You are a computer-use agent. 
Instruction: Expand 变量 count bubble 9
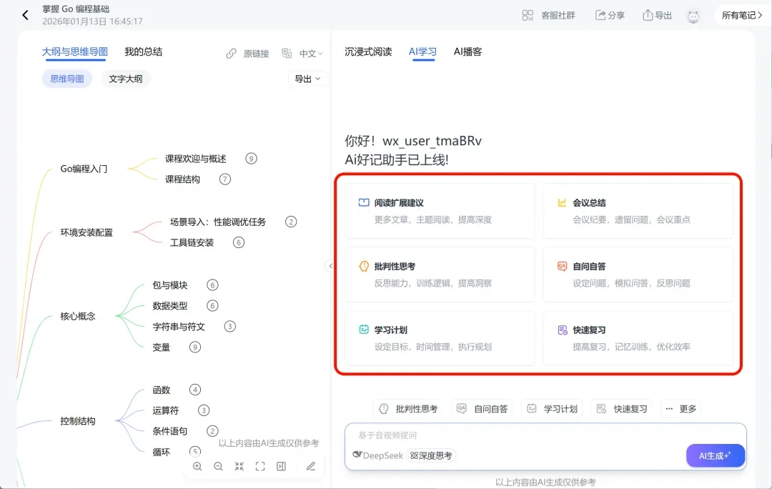pos(195,347)
